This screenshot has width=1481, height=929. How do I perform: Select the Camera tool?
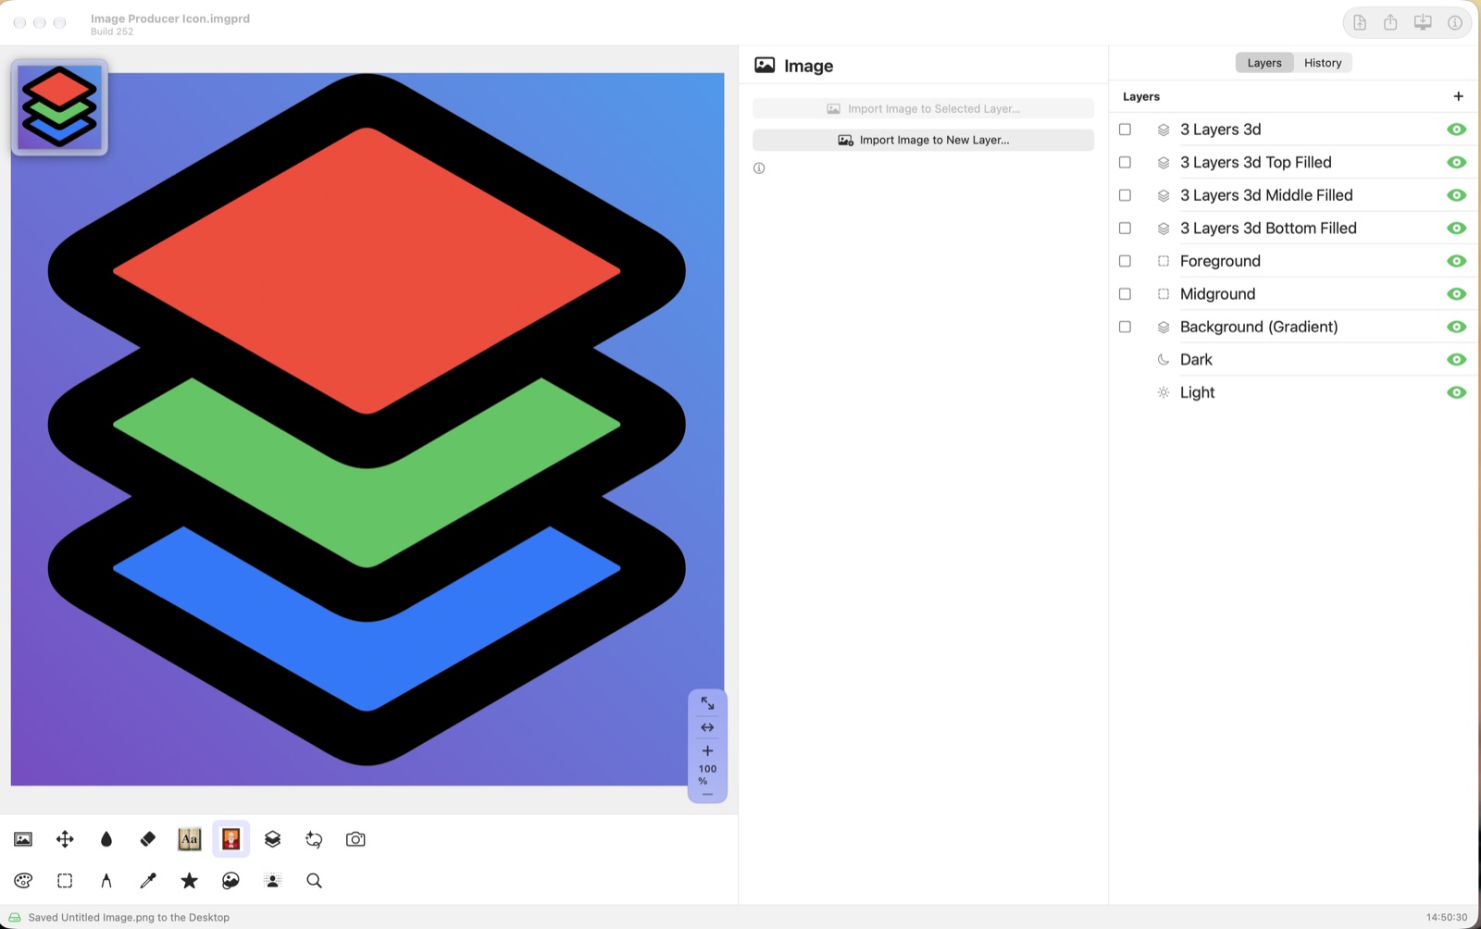355,839
